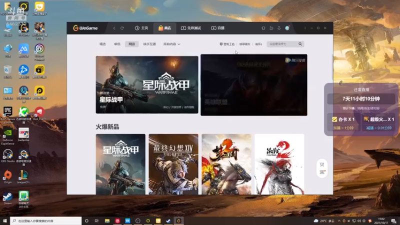
Task: Open the 壁纸工坊 link
Action: pos(227,44)
